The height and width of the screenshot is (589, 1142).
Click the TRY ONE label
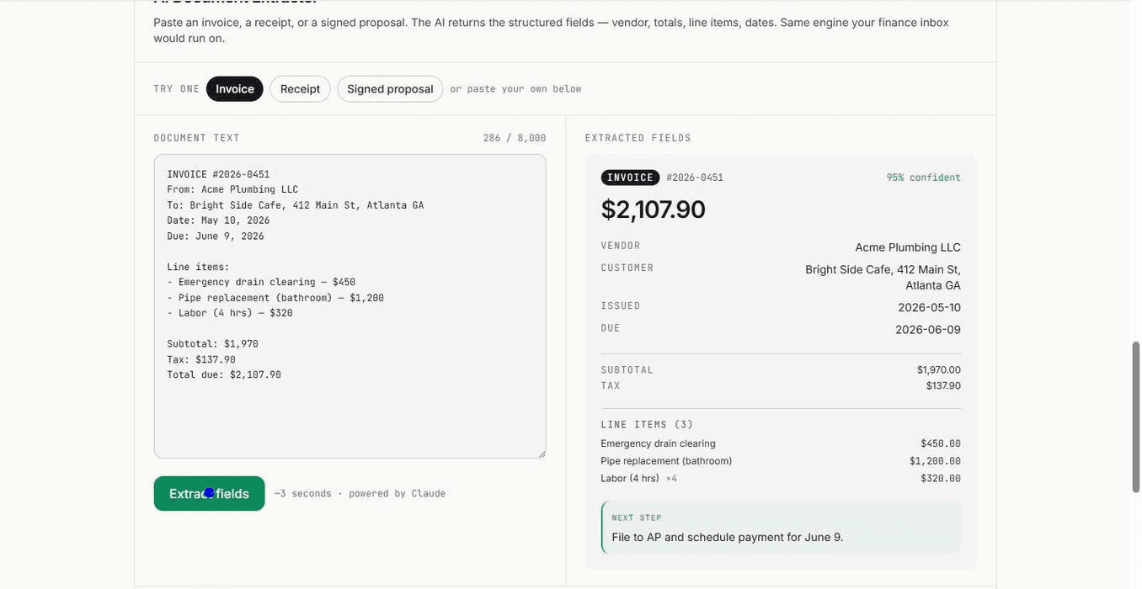pyautogui.click(x=177, y=89)
